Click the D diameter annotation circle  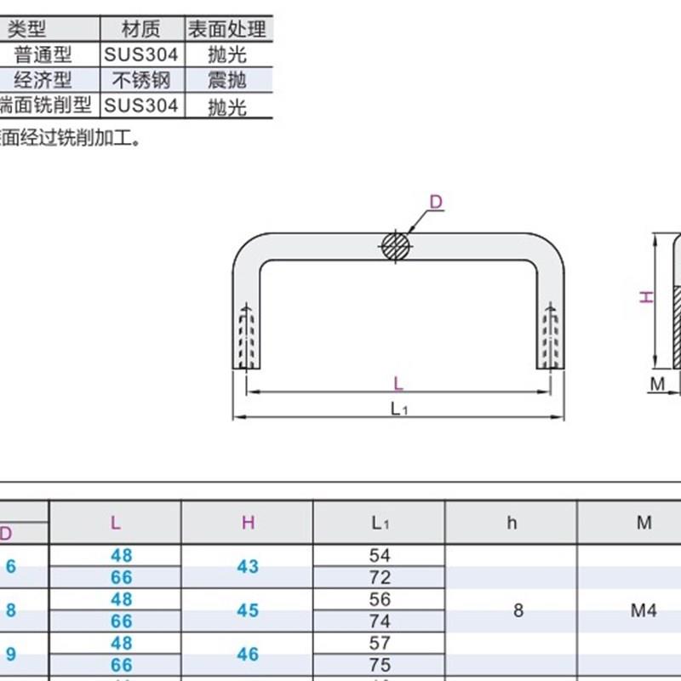(x=436, y=203)
